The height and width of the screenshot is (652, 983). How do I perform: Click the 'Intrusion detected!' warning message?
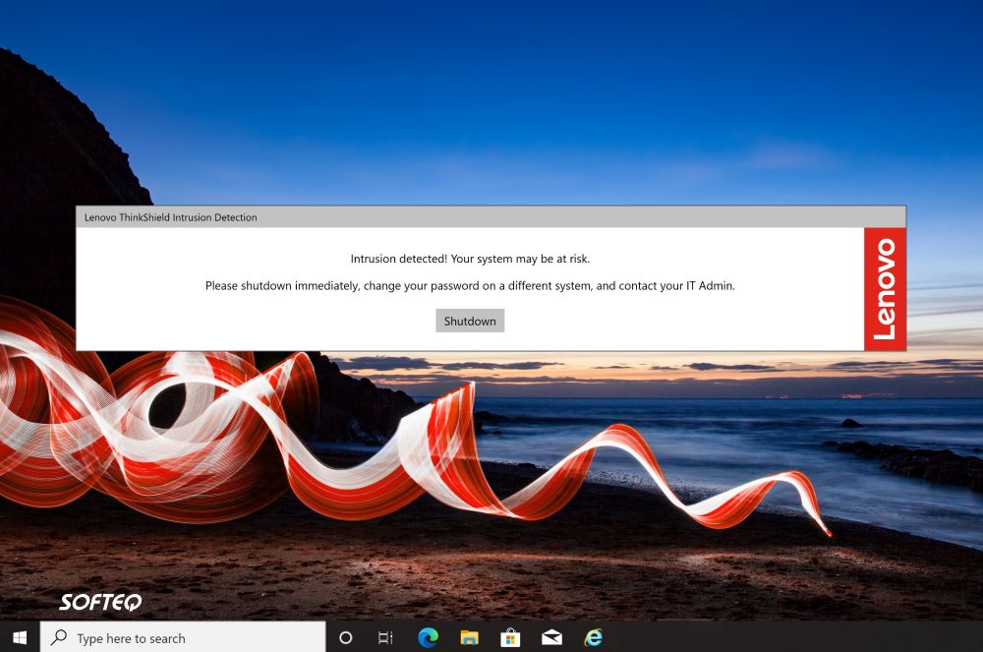pos(470,259)
